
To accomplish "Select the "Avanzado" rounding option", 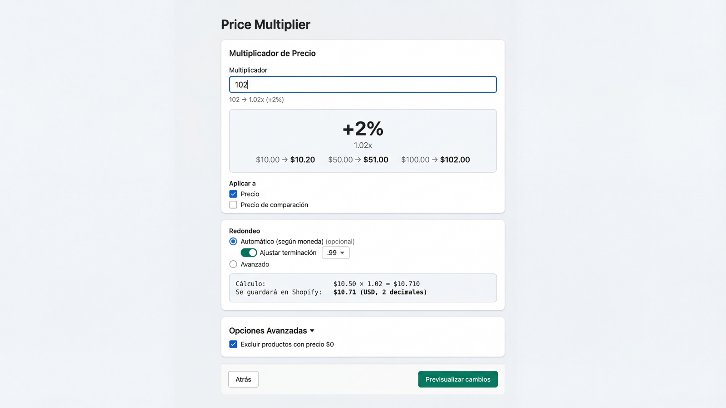I will pos(233,264).
